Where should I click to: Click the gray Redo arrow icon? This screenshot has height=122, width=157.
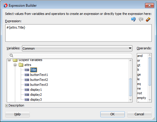(x=141, y=19)
